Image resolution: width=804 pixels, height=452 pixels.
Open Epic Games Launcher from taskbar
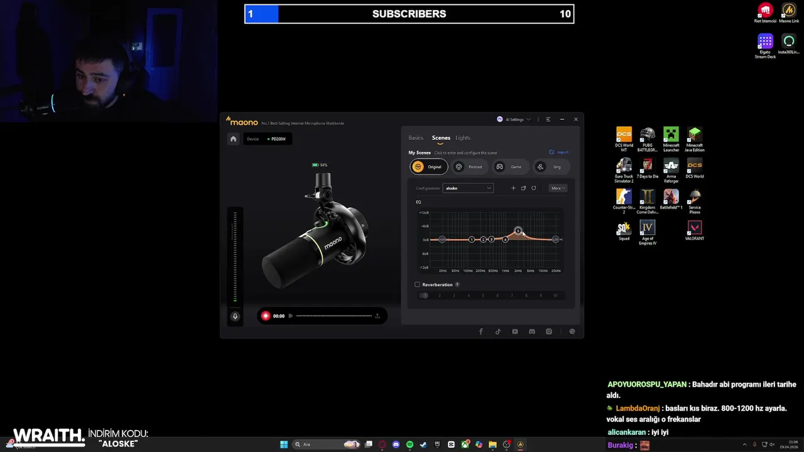pyautogui.click(x=437, y=444)
